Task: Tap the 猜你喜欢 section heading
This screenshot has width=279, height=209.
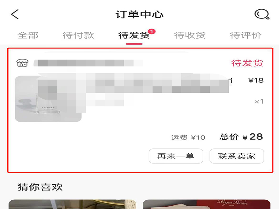Action: coord(40,187)
